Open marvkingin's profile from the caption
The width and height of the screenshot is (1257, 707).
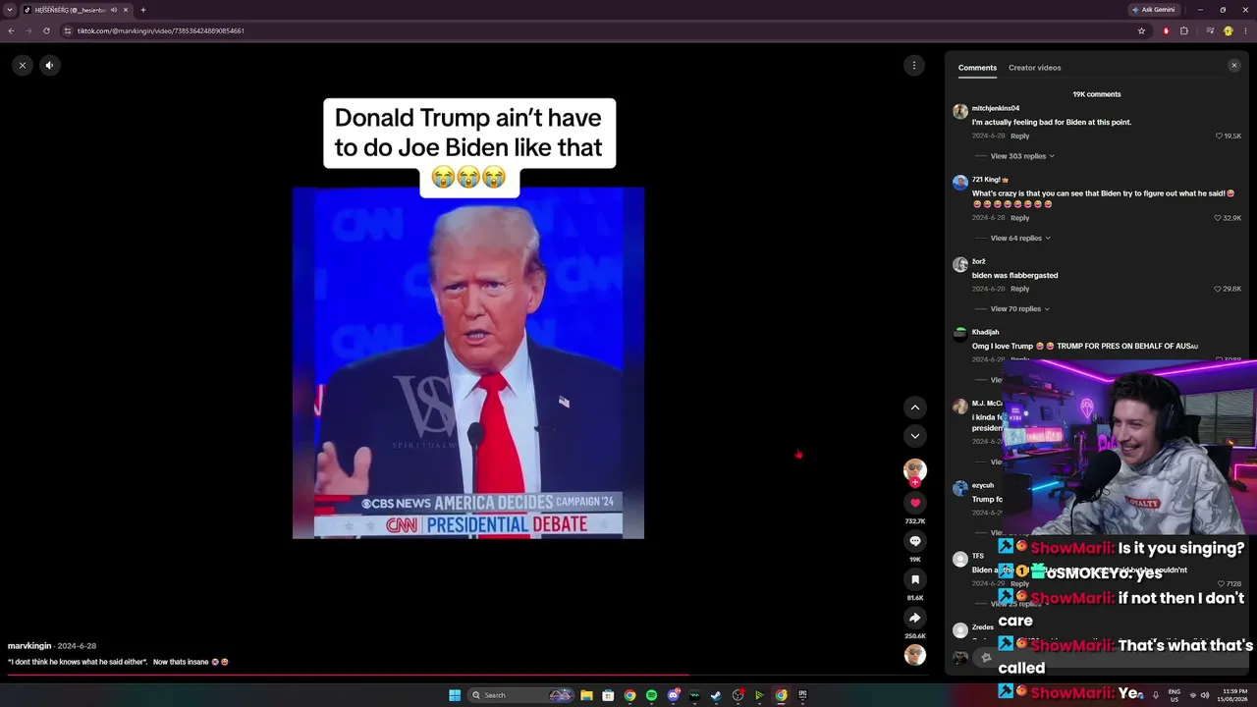click(x=29, y=646)
